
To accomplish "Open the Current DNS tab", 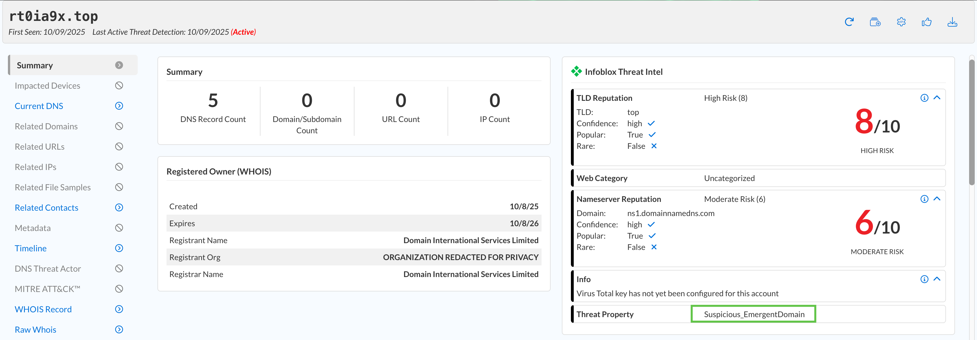I will pos(39,106).
